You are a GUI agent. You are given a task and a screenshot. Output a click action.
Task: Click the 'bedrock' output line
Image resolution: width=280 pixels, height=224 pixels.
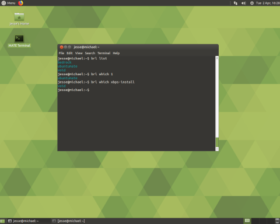click(65, 62)
